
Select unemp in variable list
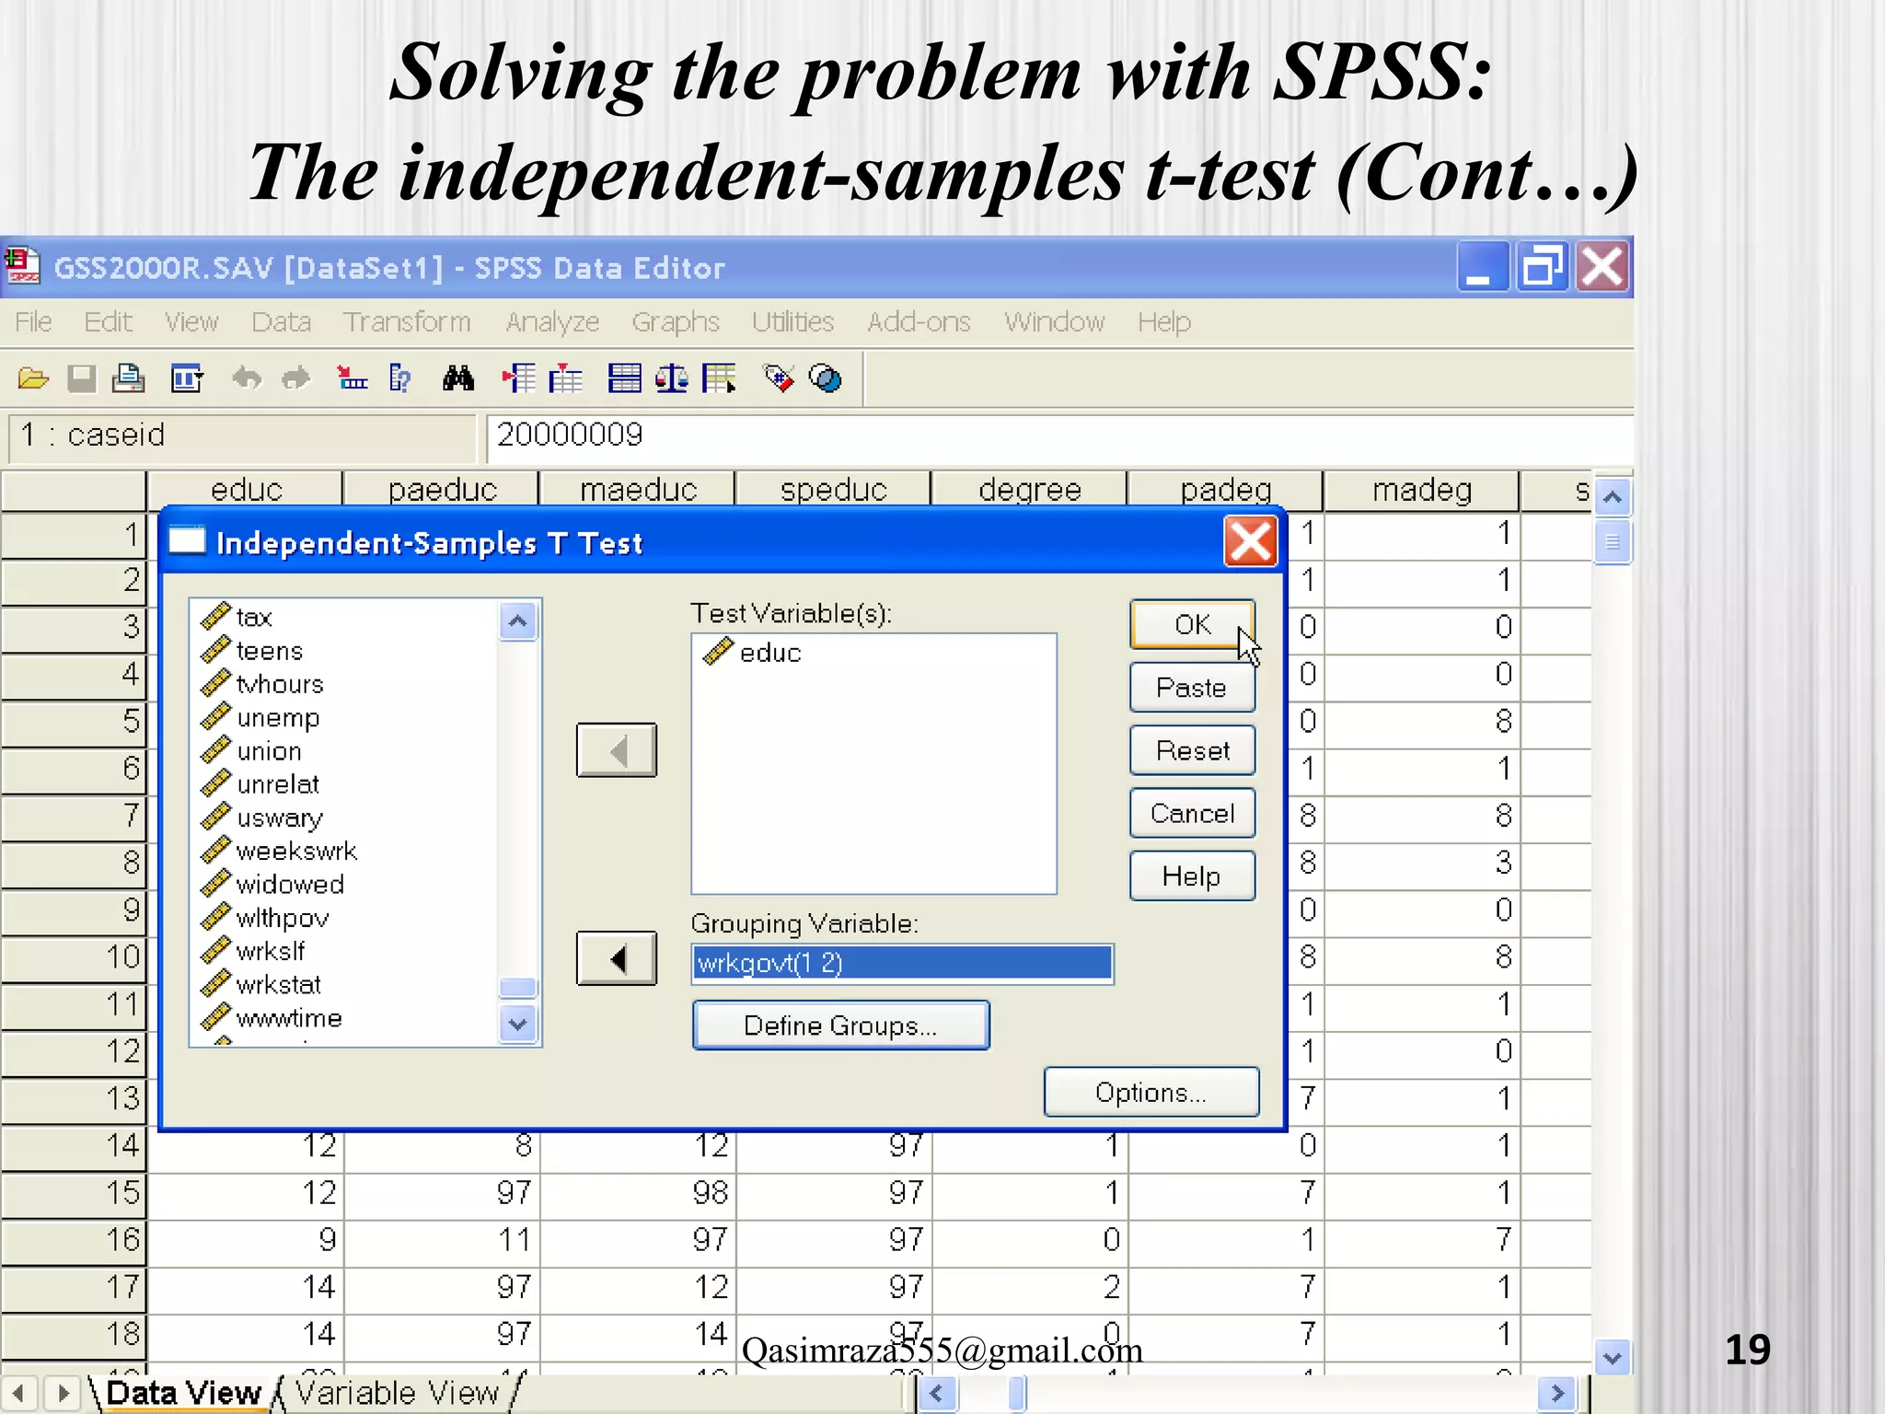click(278, 718)
